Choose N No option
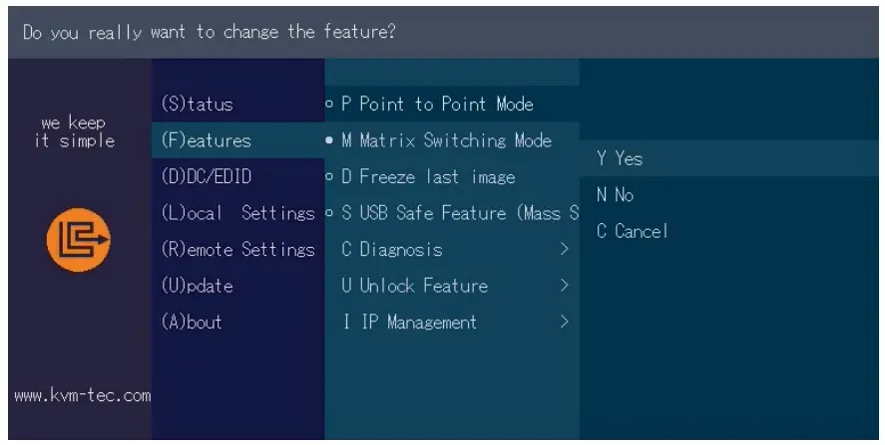This screenshot has width=885, height=445. [615, 195]
